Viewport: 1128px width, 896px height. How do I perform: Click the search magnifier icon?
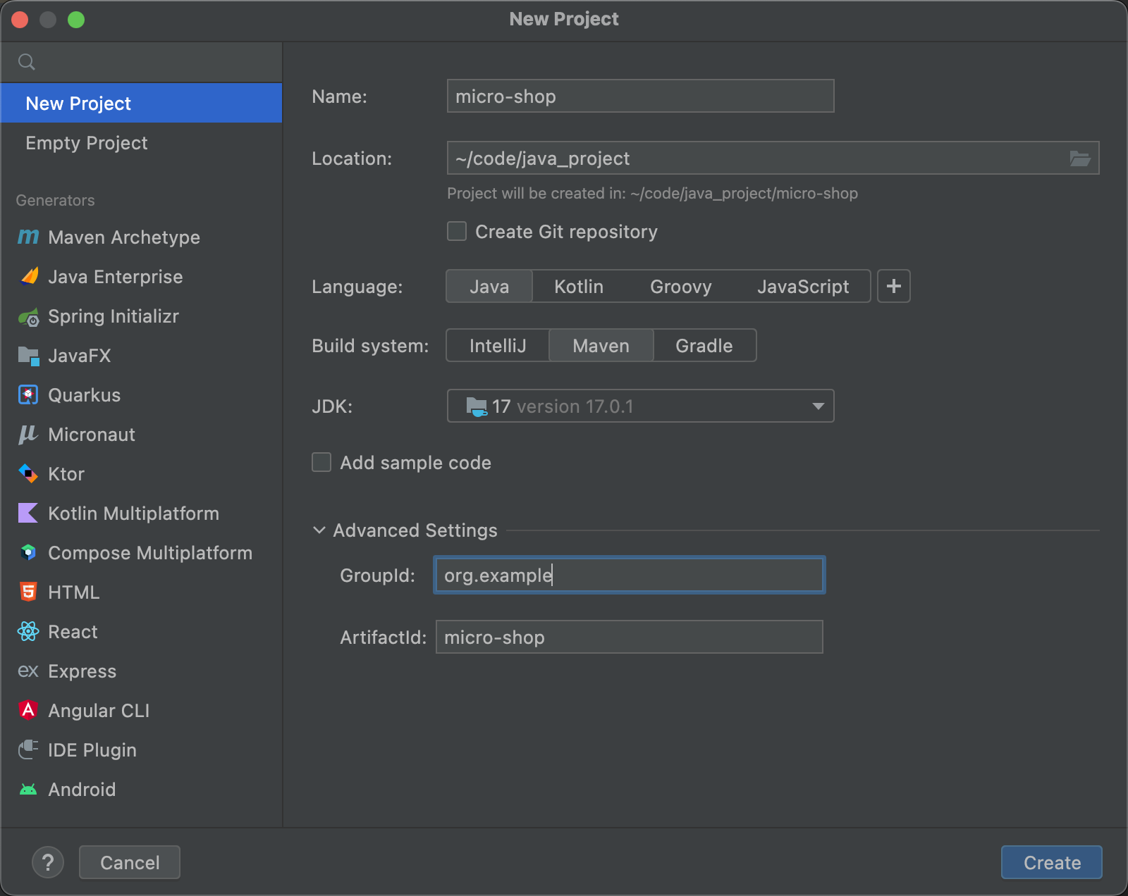(x=27, y=62)
